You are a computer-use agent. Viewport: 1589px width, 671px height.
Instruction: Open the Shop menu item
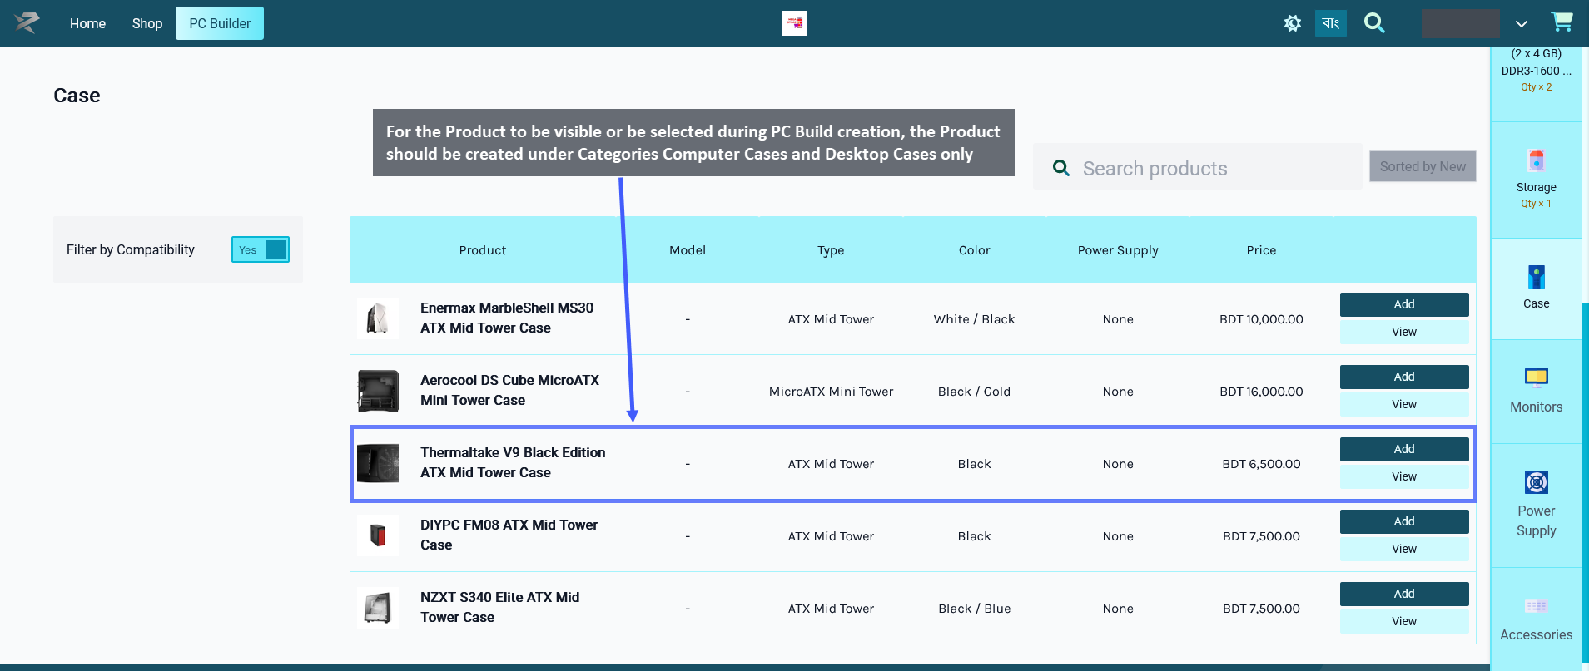click(x=147, y=23)
